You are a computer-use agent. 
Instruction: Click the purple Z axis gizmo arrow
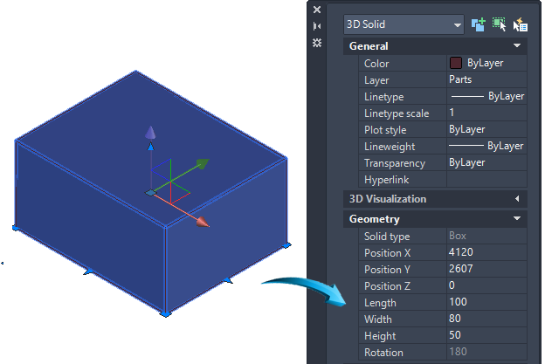point(150,133)
